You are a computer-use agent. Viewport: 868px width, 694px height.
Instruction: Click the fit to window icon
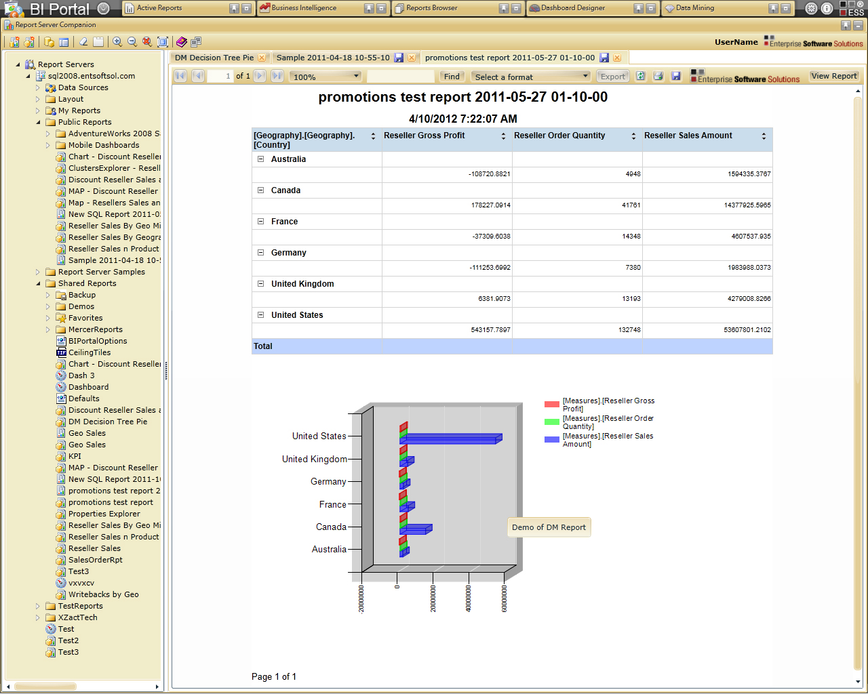pos(162,42)
